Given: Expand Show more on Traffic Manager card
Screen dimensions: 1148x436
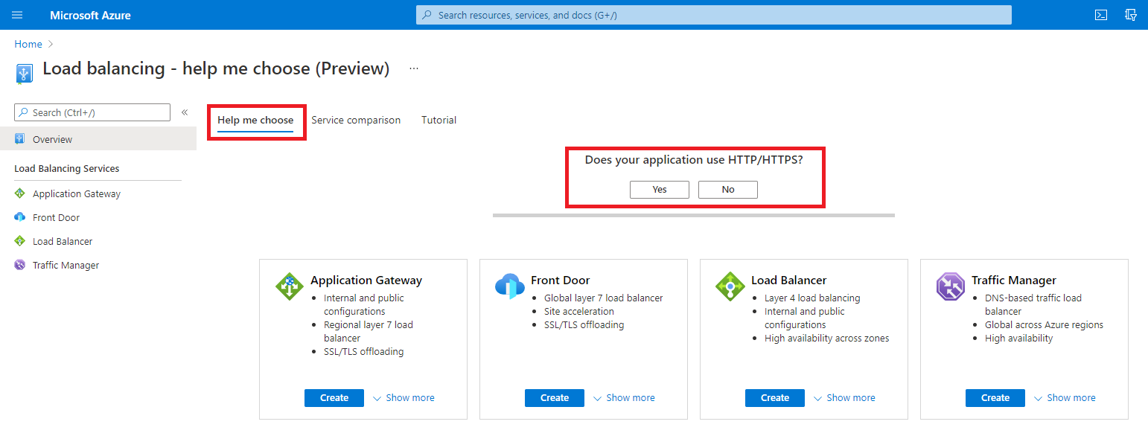Looking at the screenshot, I should (1064, 398).
